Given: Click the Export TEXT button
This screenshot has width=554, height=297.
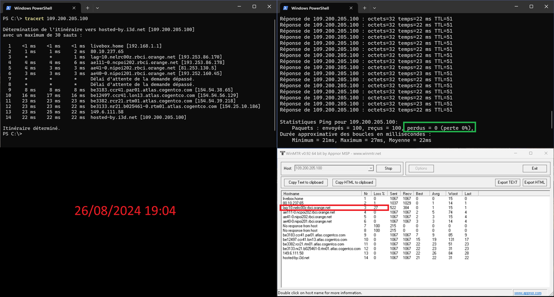Looking at the screenshot, I should coord(507,182).
